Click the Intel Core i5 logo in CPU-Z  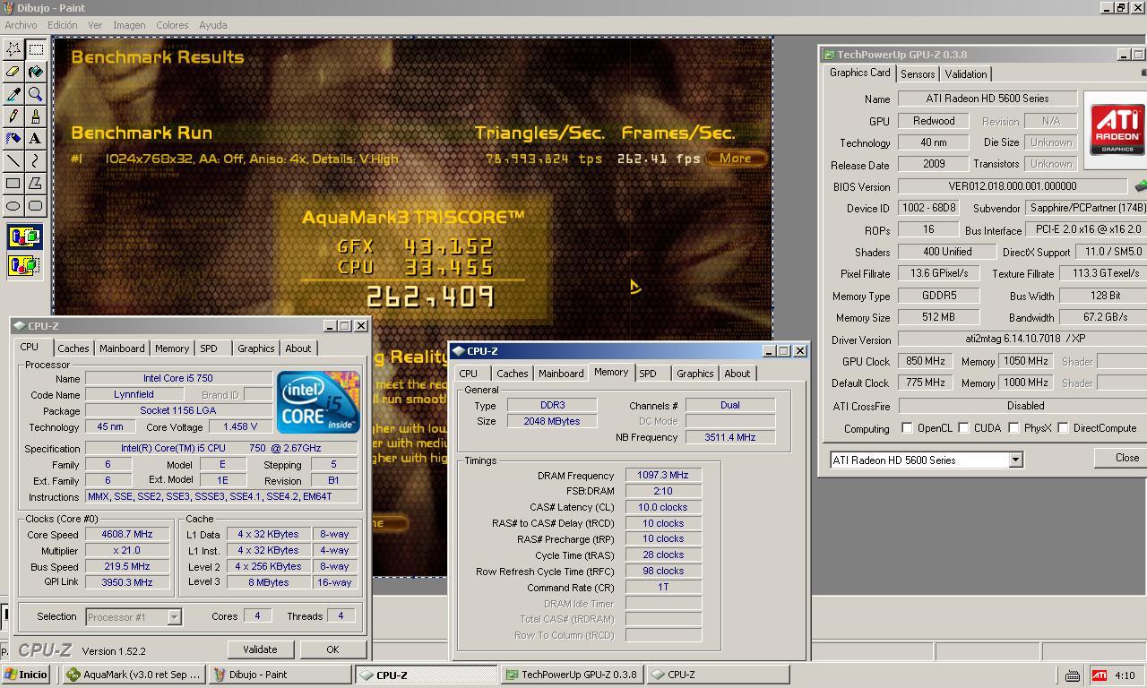318,401
